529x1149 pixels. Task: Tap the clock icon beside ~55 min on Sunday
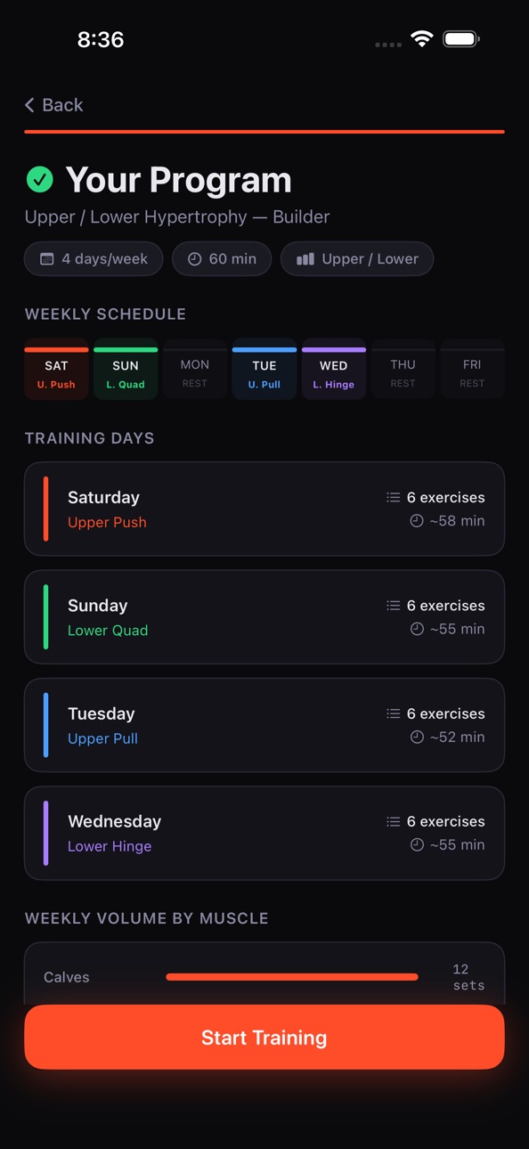point(416,629)
